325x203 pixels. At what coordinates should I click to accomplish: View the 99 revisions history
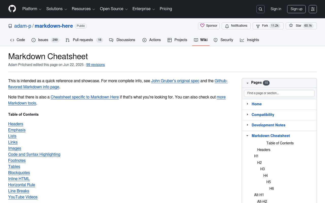point(95,65)
